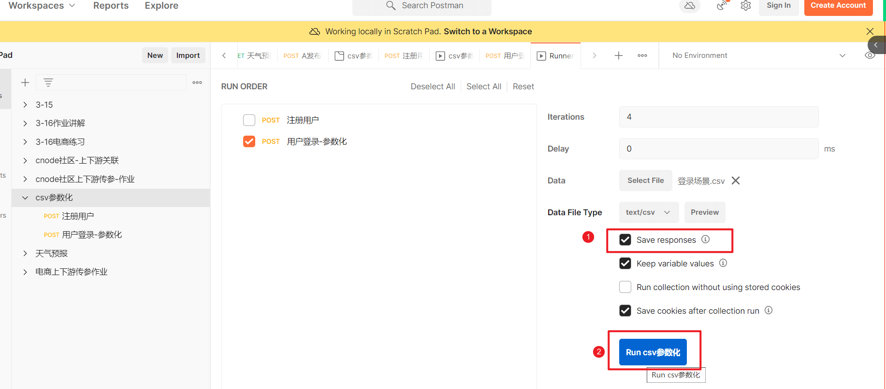Expand the collapsed right sidebar arrow
Screen dimensions: 886x389
pyautogui.click(x=876, y=45)
